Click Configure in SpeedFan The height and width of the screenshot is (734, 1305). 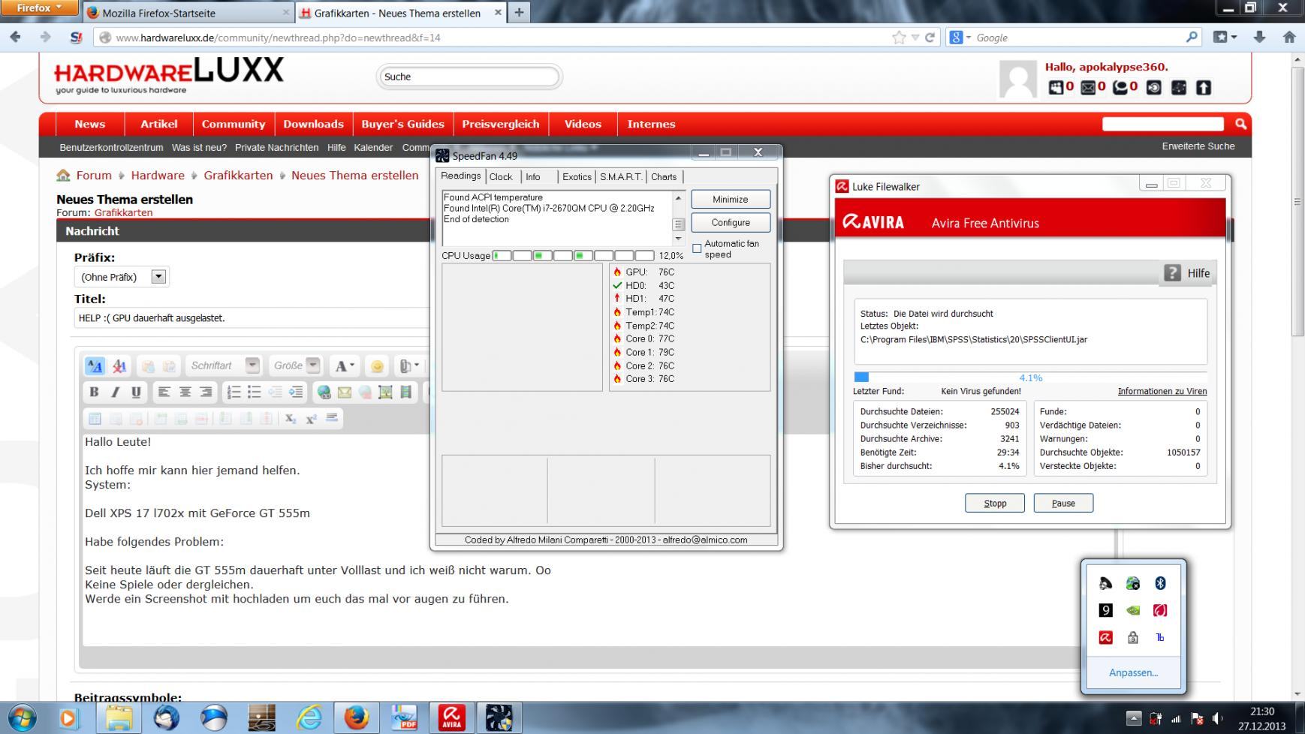(x=731, y=222)
